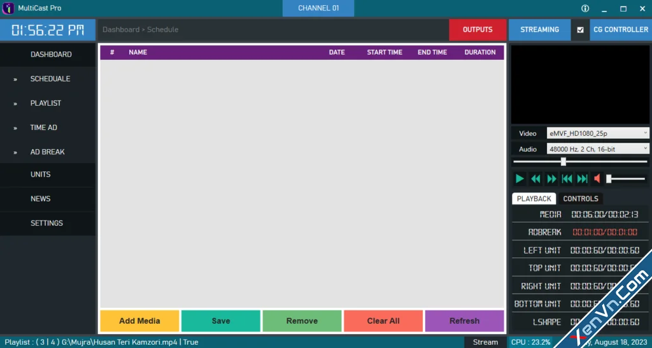The width and height of the screenshot is (652, 348).
Task: Rewind using the double-left arrow icon
Action: click(535, 179)
